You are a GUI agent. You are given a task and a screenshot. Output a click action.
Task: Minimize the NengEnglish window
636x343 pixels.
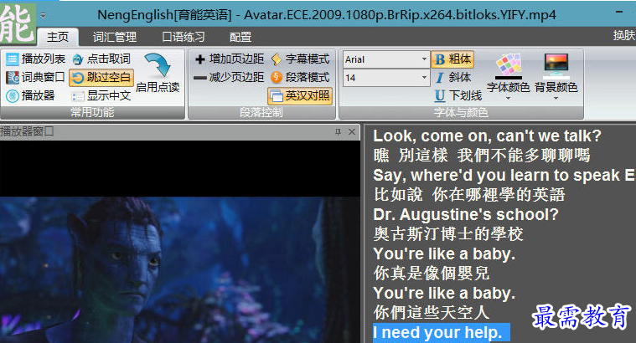click(x=619, y=13)
